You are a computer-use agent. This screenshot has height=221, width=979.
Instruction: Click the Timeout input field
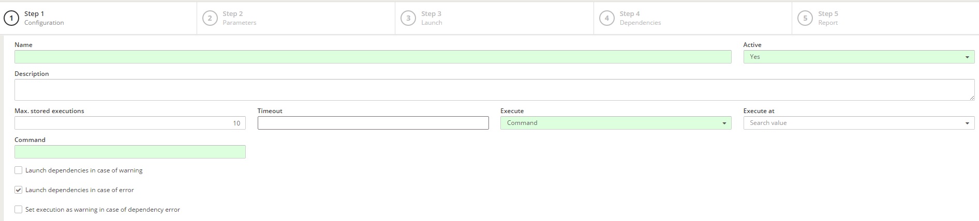tap(373, 123)
